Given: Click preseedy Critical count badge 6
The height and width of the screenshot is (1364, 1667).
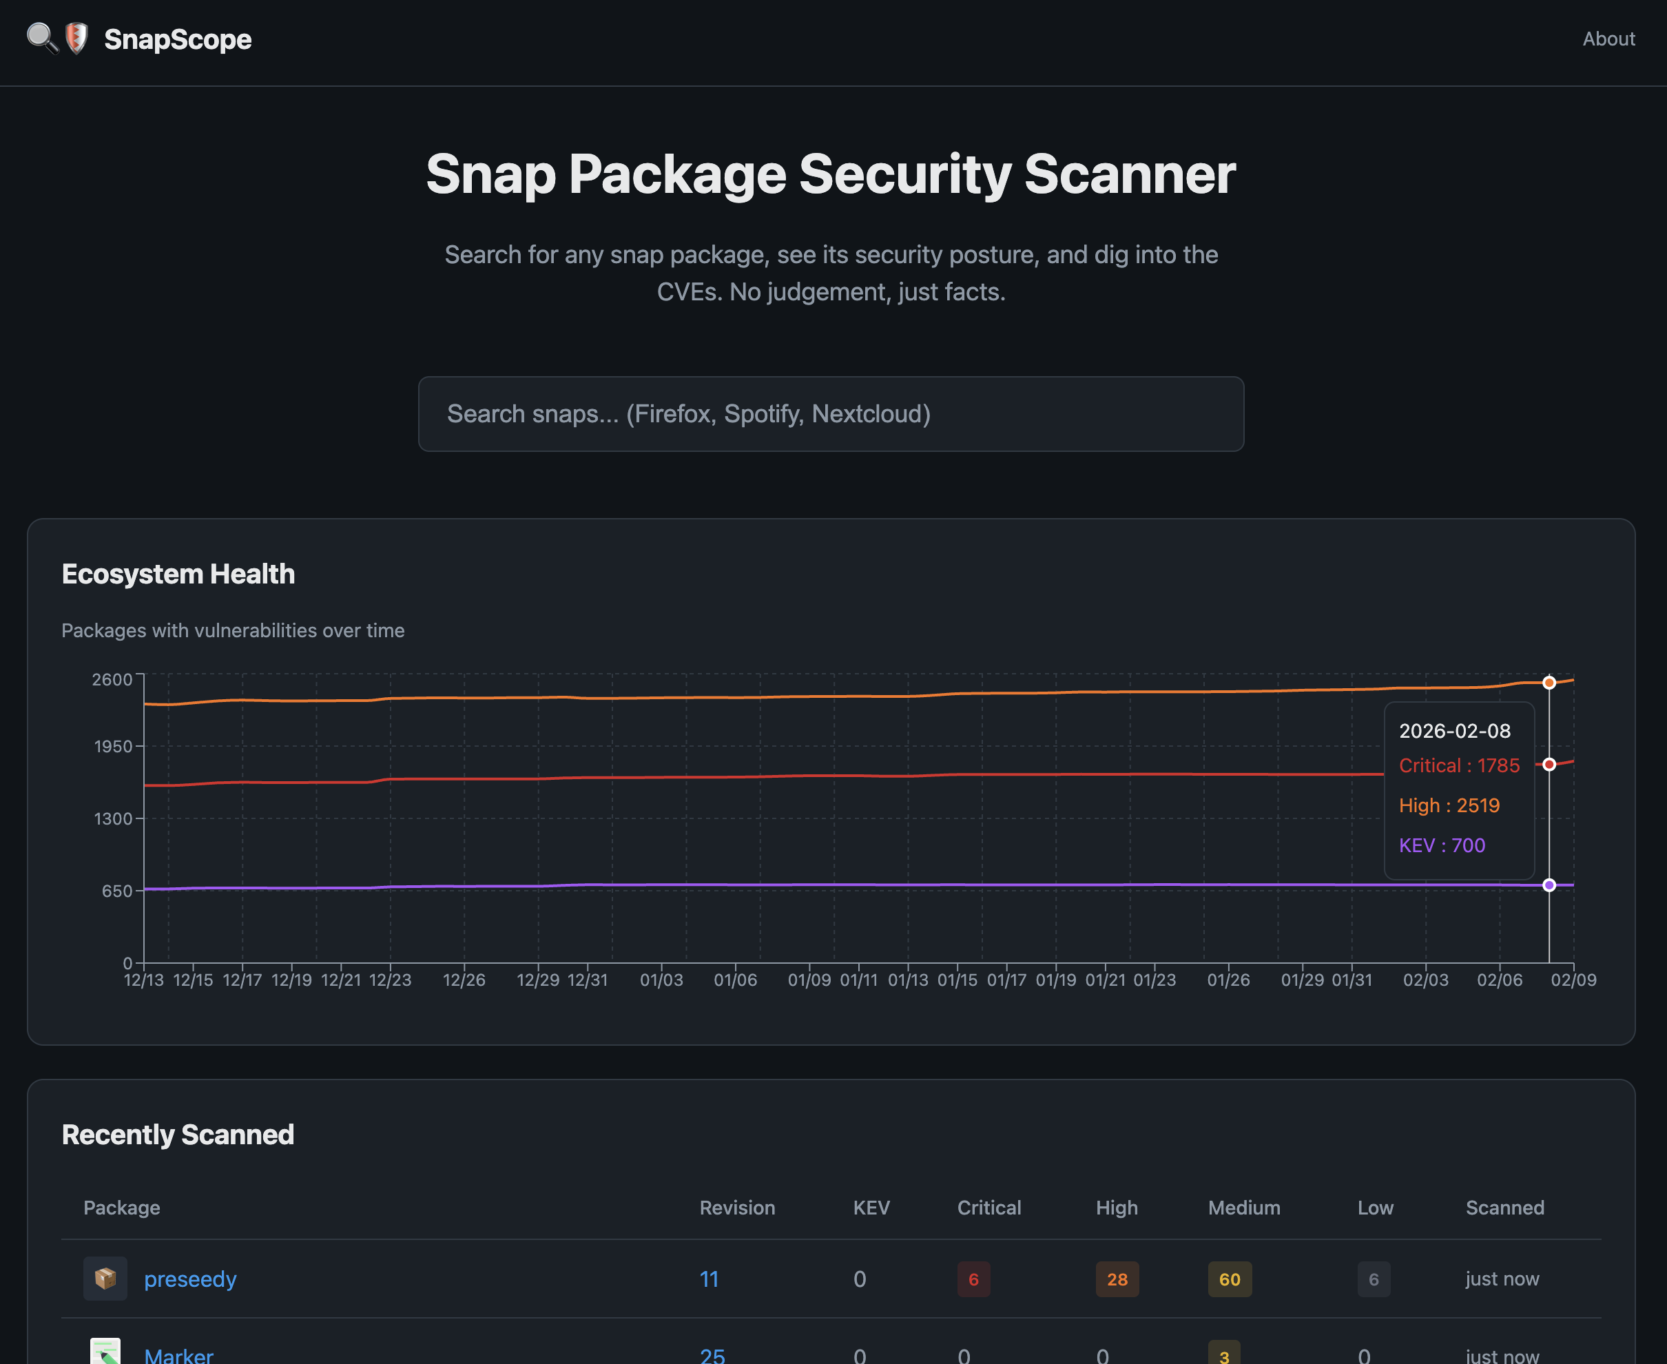Looking at the screenshot, I should tap(973, 1279).
